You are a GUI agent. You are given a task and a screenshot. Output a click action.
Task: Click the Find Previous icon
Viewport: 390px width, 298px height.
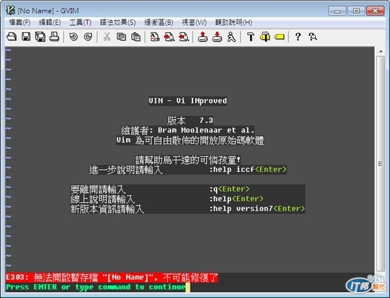click(x=183, y=37)
